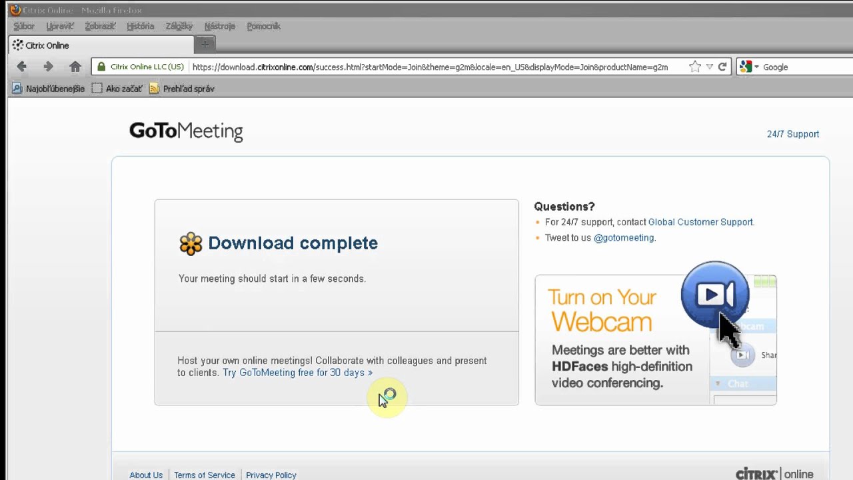Go forward with the browser forward arrow
Image resolution: width=853 pixels, height=480 pixels.
[x=48, y=67]
